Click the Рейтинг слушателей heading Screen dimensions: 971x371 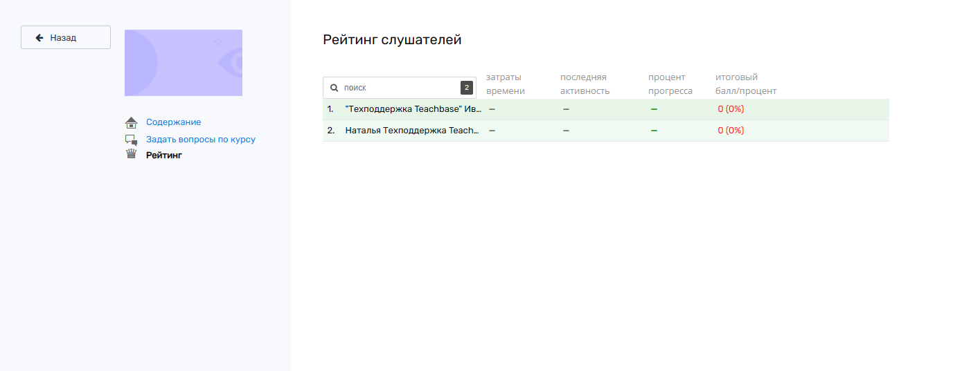(x=392, y=40)
